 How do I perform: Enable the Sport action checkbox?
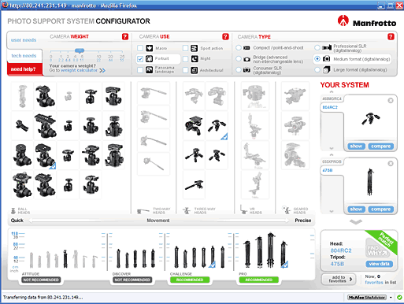coord(185,48)
